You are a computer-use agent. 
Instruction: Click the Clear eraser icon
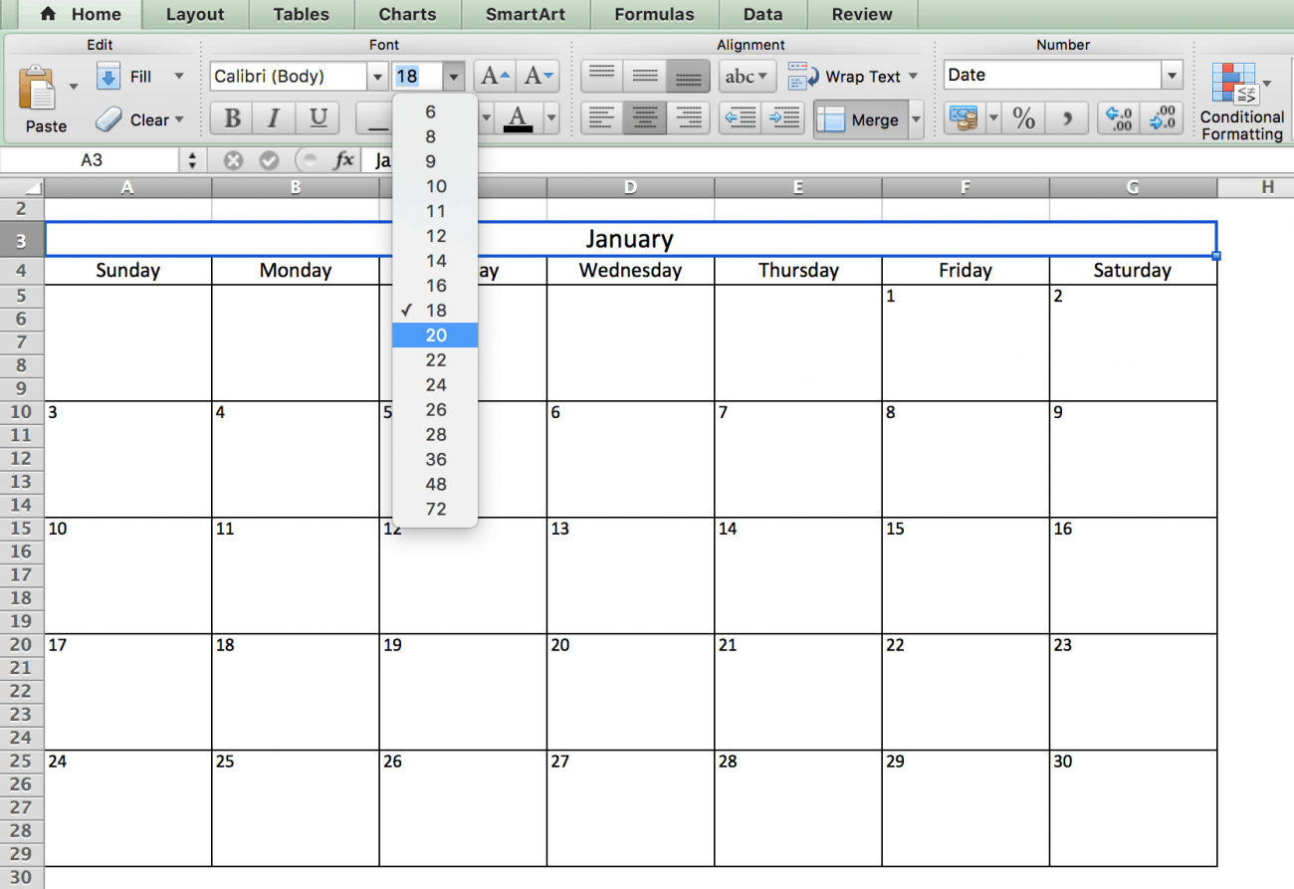click(108, 119)
